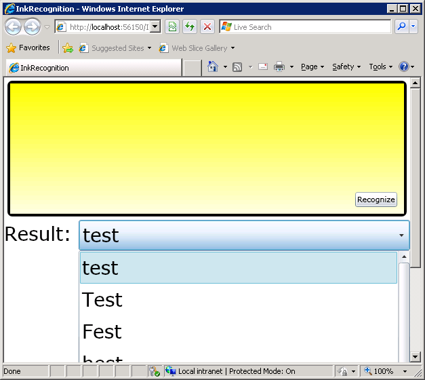Go forward using the Forward arrow button
The height and width of the screenshot is (380, 425).
pos(32,27)
